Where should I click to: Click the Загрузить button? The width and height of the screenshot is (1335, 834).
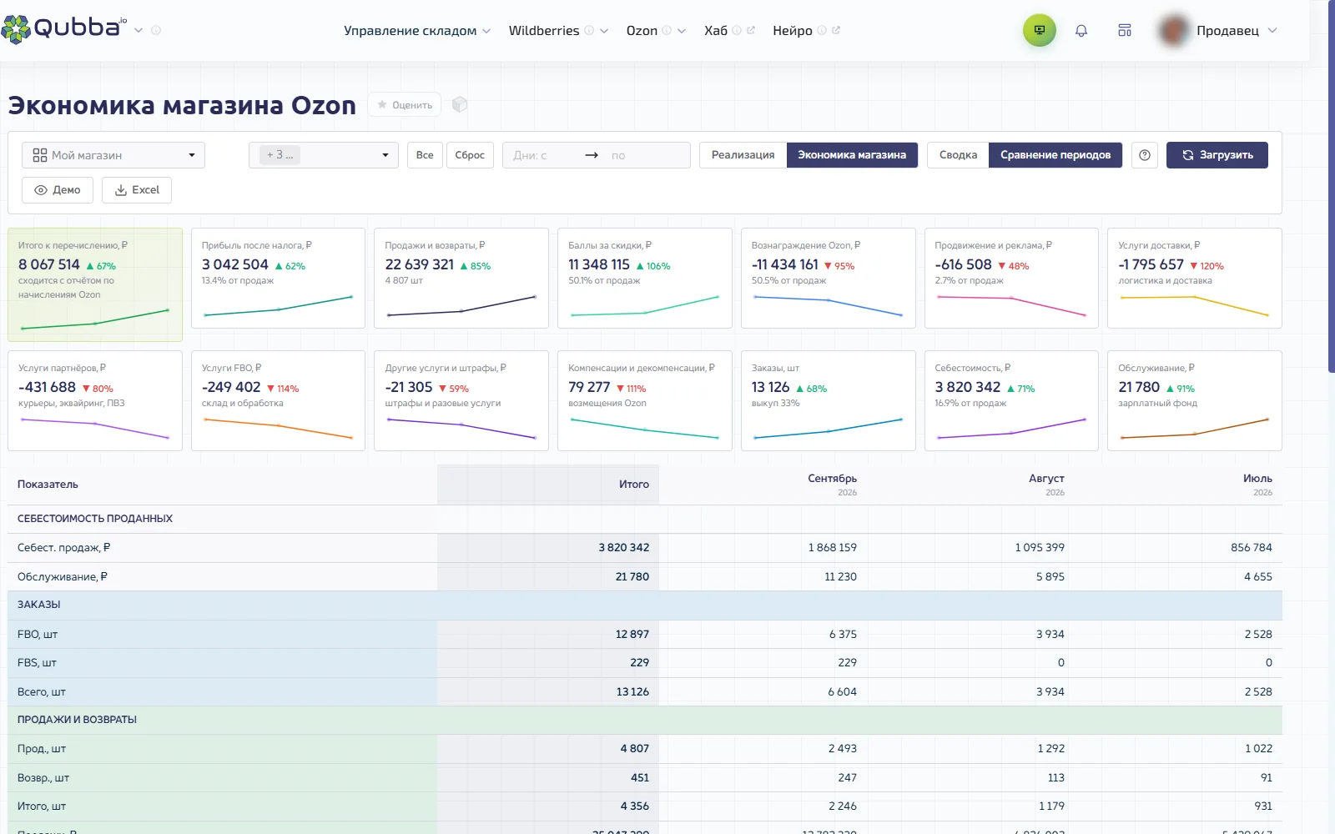coord(1217,155)
